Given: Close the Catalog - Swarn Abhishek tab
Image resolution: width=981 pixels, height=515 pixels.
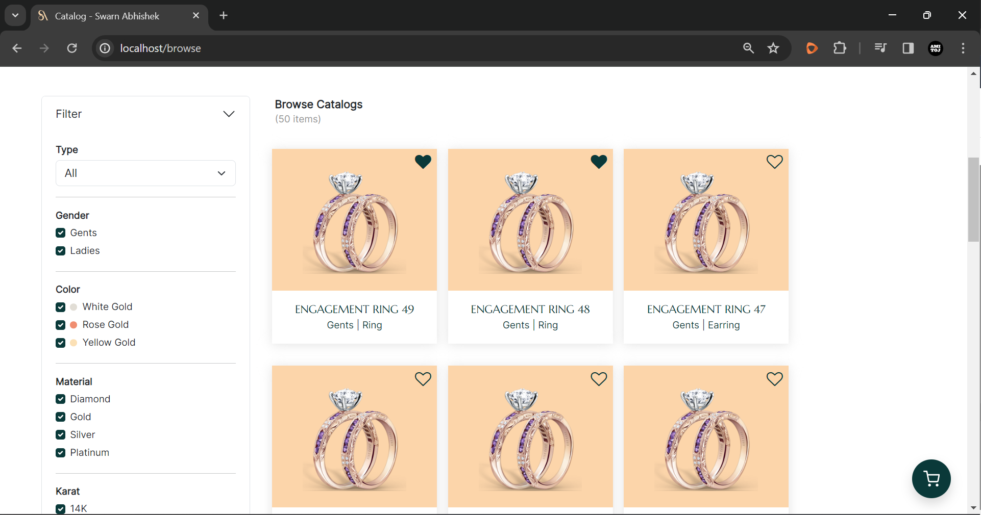Looking at the screenshot, I should click(196, 16).
